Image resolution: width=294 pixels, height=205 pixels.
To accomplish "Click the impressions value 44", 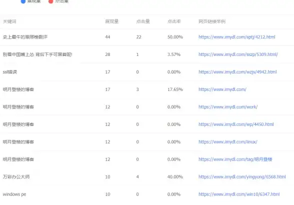I will (107, 37).
